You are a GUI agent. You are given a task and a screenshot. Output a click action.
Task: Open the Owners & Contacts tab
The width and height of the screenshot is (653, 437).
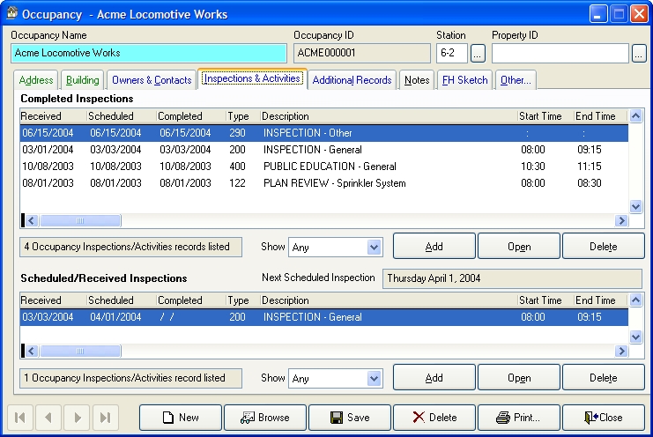pos(152,80)
